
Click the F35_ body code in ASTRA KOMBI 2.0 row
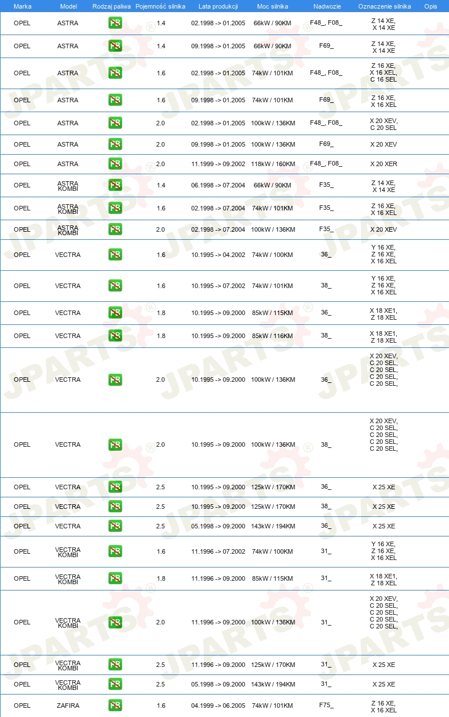coord(326,229)
